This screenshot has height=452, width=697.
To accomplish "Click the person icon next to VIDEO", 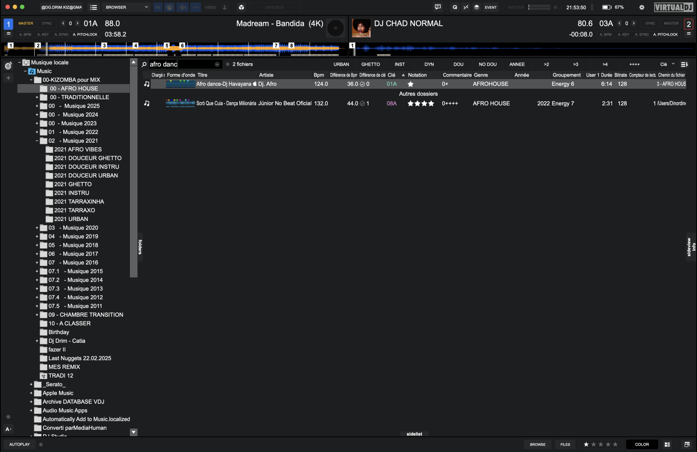I will pos(225,7).
